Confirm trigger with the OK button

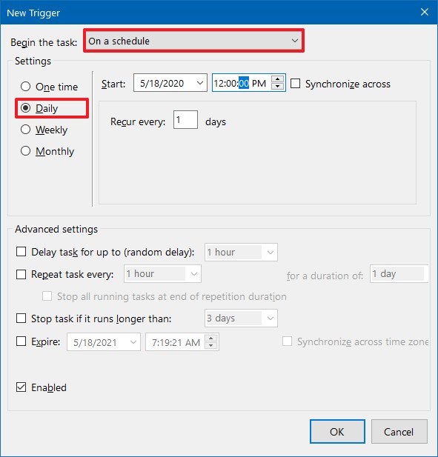click(x=337, y=431)
